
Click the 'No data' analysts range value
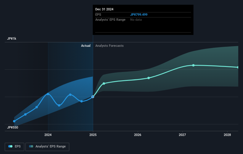[136, 20]
